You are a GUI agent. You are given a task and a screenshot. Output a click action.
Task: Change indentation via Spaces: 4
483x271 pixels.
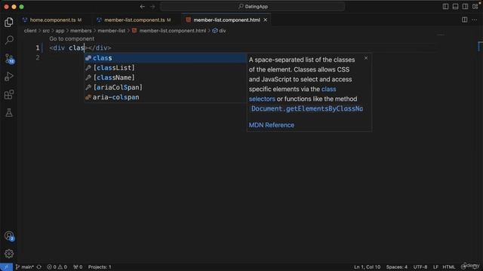[x=397, y=267]
